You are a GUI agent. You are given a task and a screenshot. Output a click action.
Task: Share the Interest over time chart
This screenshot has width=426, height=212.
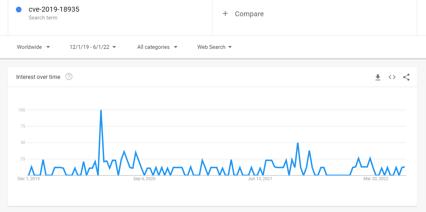coord(406,77)
